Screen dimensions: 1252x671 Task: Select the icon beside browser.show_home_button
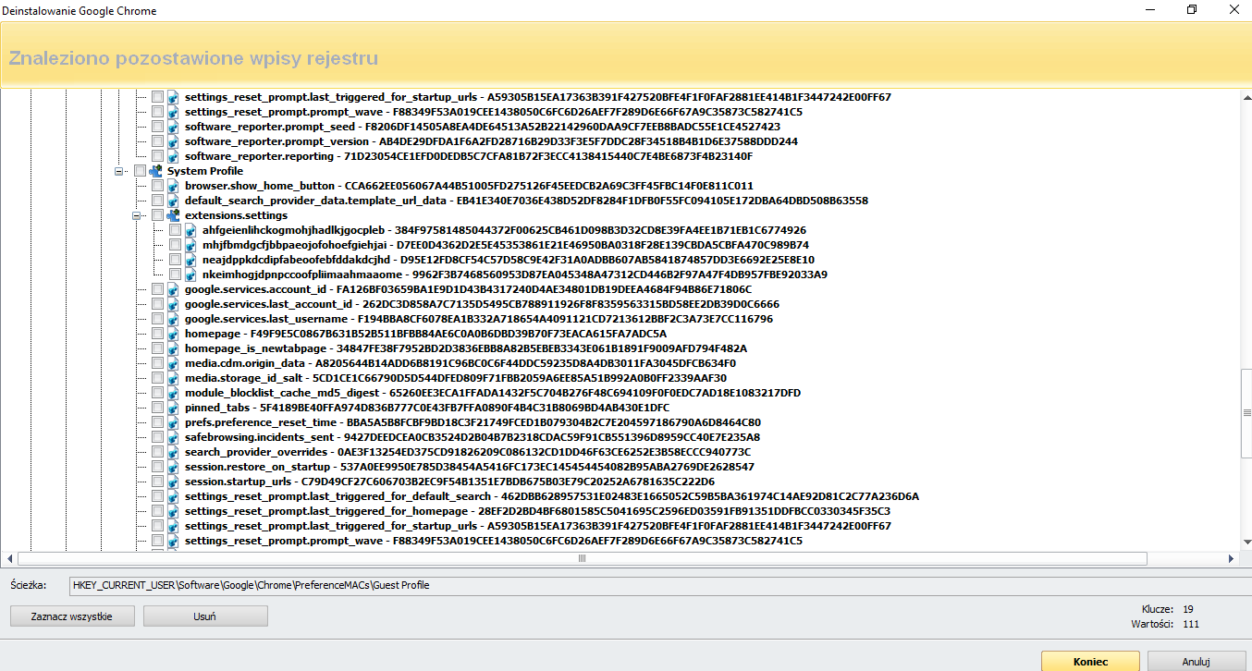(x=173, y=186)
